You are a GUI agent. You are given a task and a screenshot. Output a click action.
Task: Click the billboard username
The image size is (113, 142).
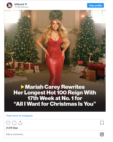click(x=19, y=4)
